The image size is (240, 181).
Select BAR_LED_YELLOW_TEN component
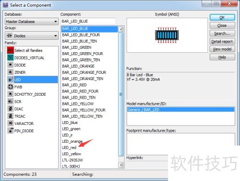point(82,116)
